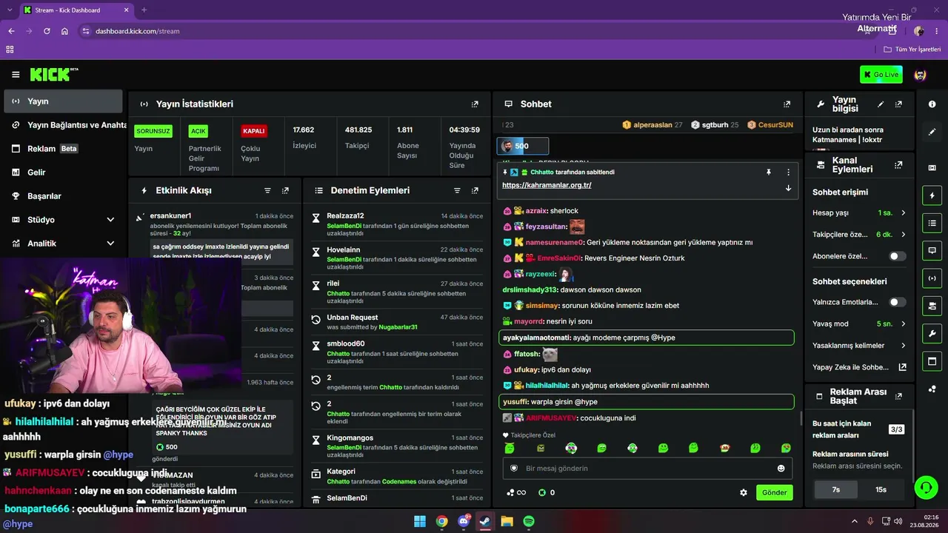
Task: Open the green headset support bubble
Action: [925, 487]
